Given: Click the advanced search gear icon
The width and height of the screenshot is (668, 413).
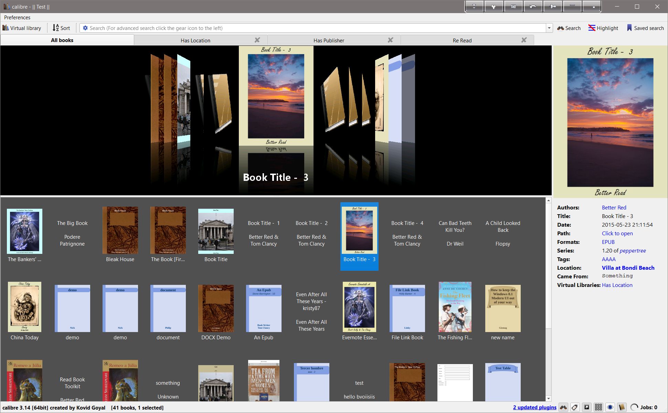Looking at the screenshot, I should pos(85,28).
